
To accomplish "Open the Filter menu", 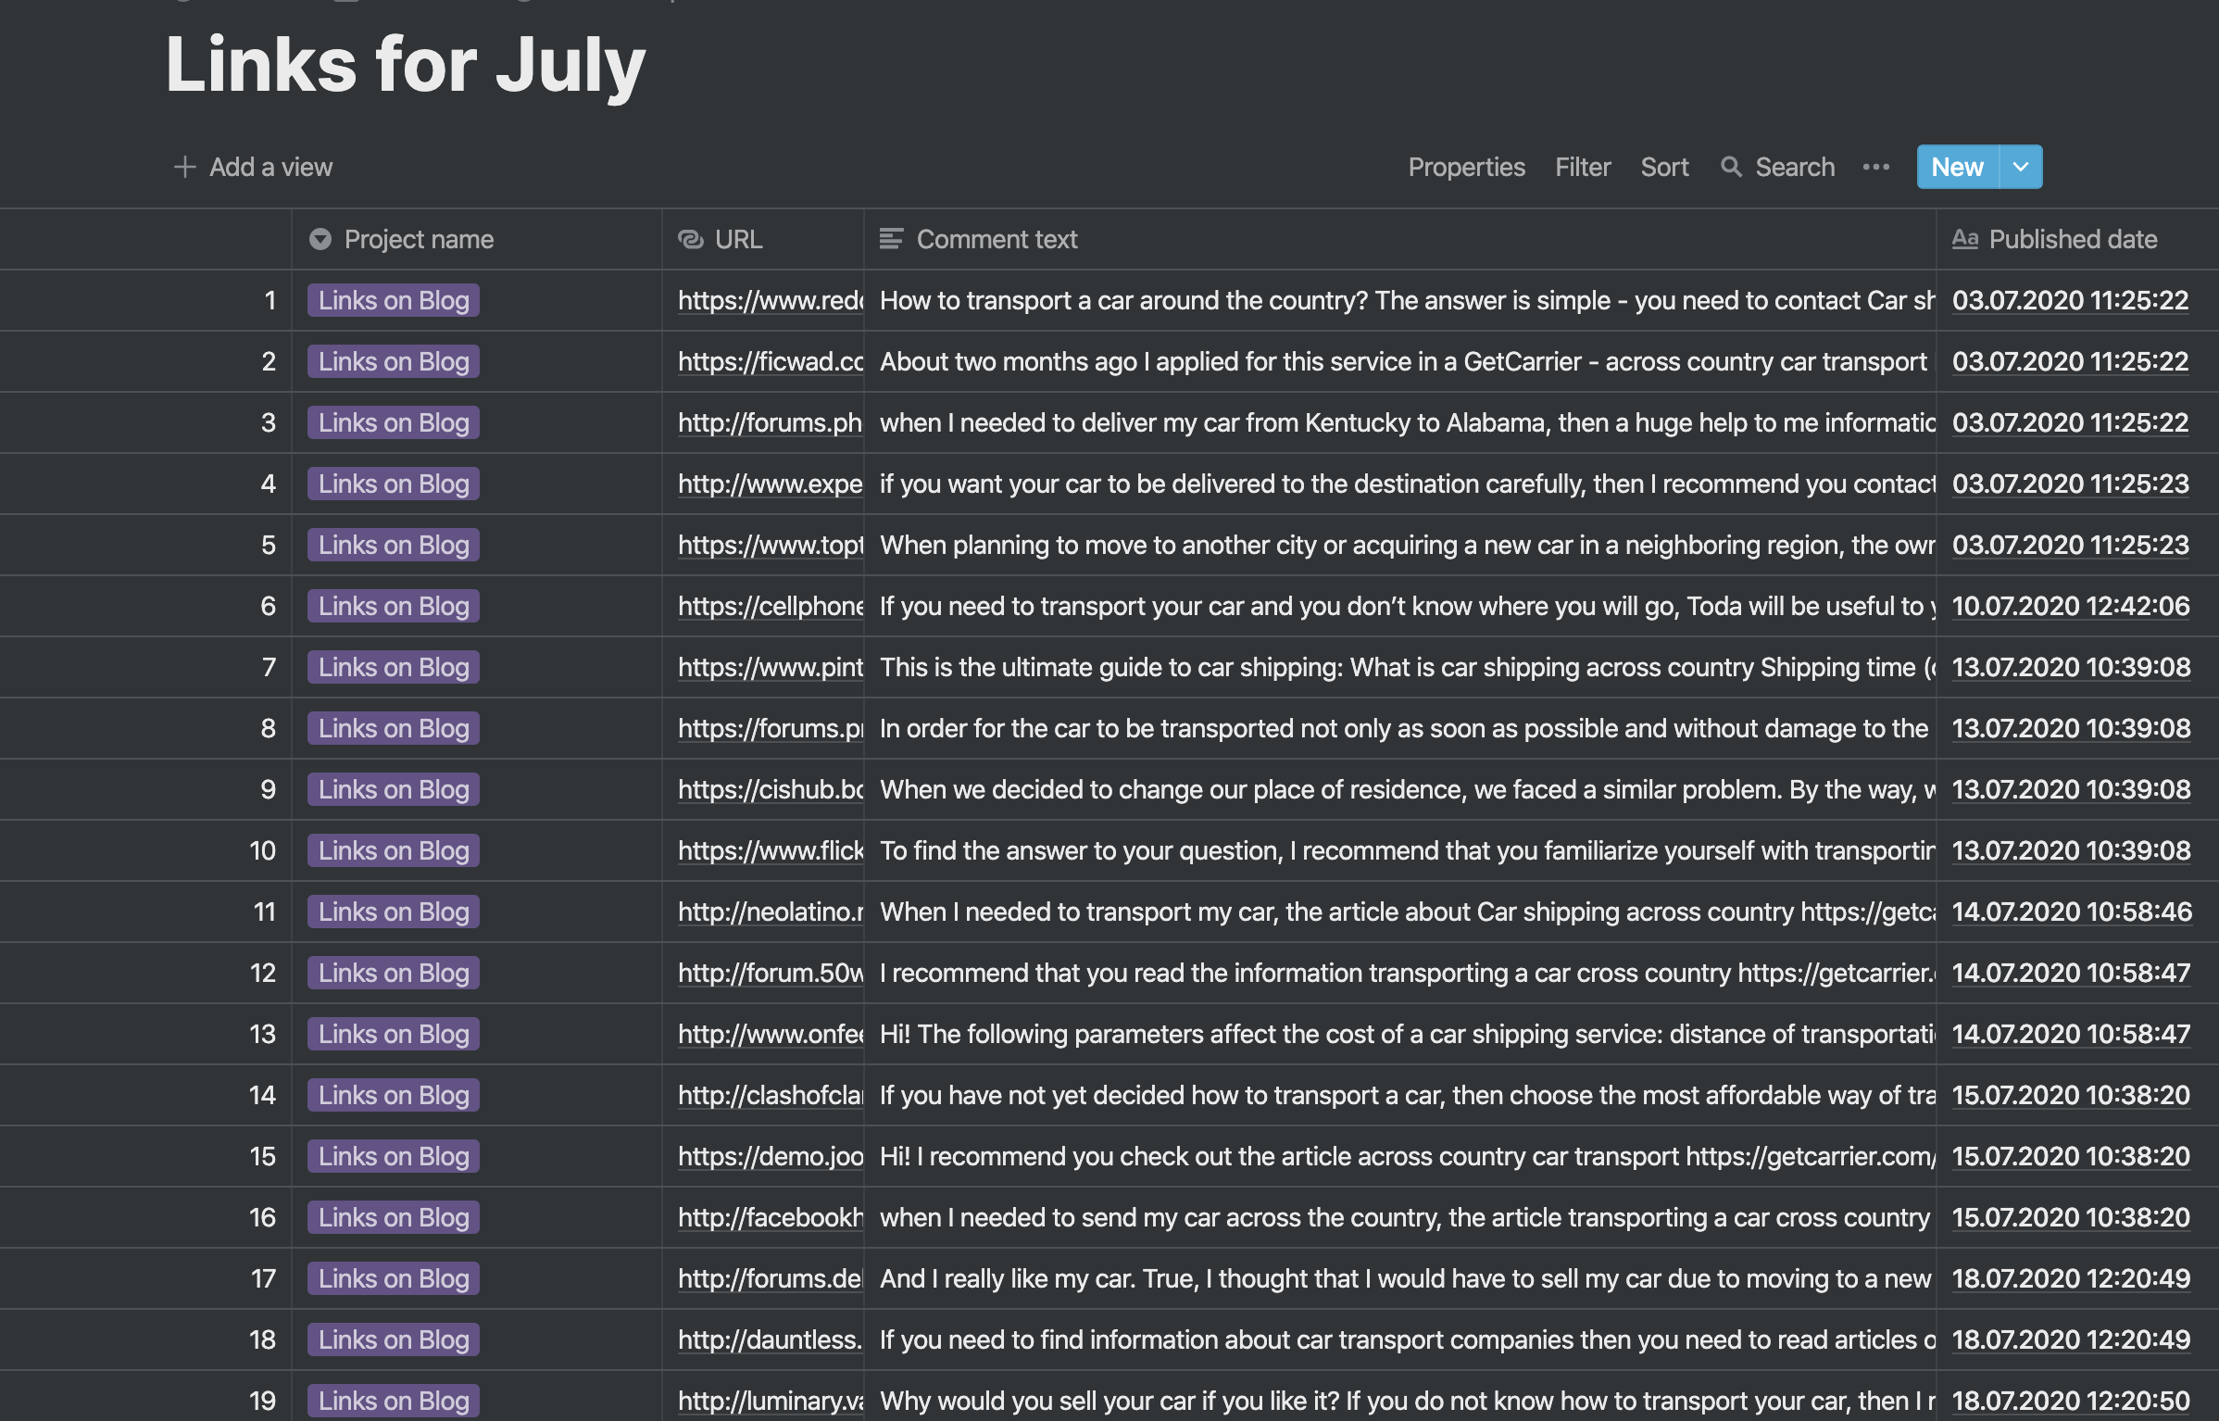I will 1583,167.
